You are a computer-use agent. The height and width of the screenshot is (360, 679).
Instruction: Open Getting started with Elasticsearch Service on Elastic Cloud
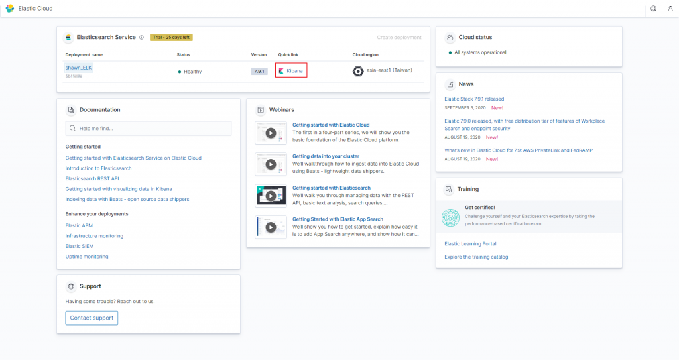(x=133, y=158)
